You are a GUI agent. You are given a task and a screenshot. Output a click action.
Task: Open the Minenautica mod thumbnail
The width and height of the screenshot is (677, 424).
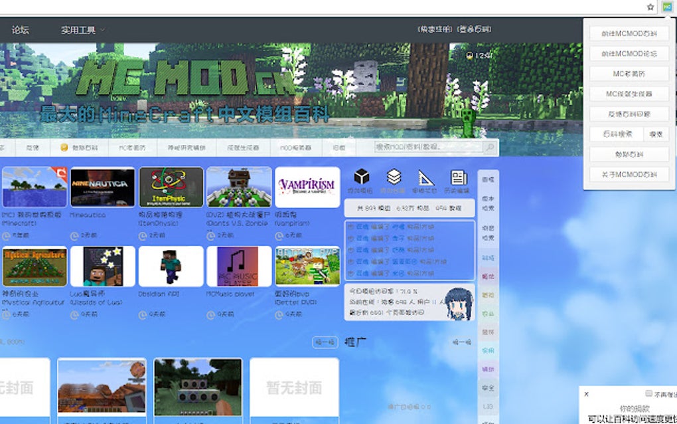103,187
